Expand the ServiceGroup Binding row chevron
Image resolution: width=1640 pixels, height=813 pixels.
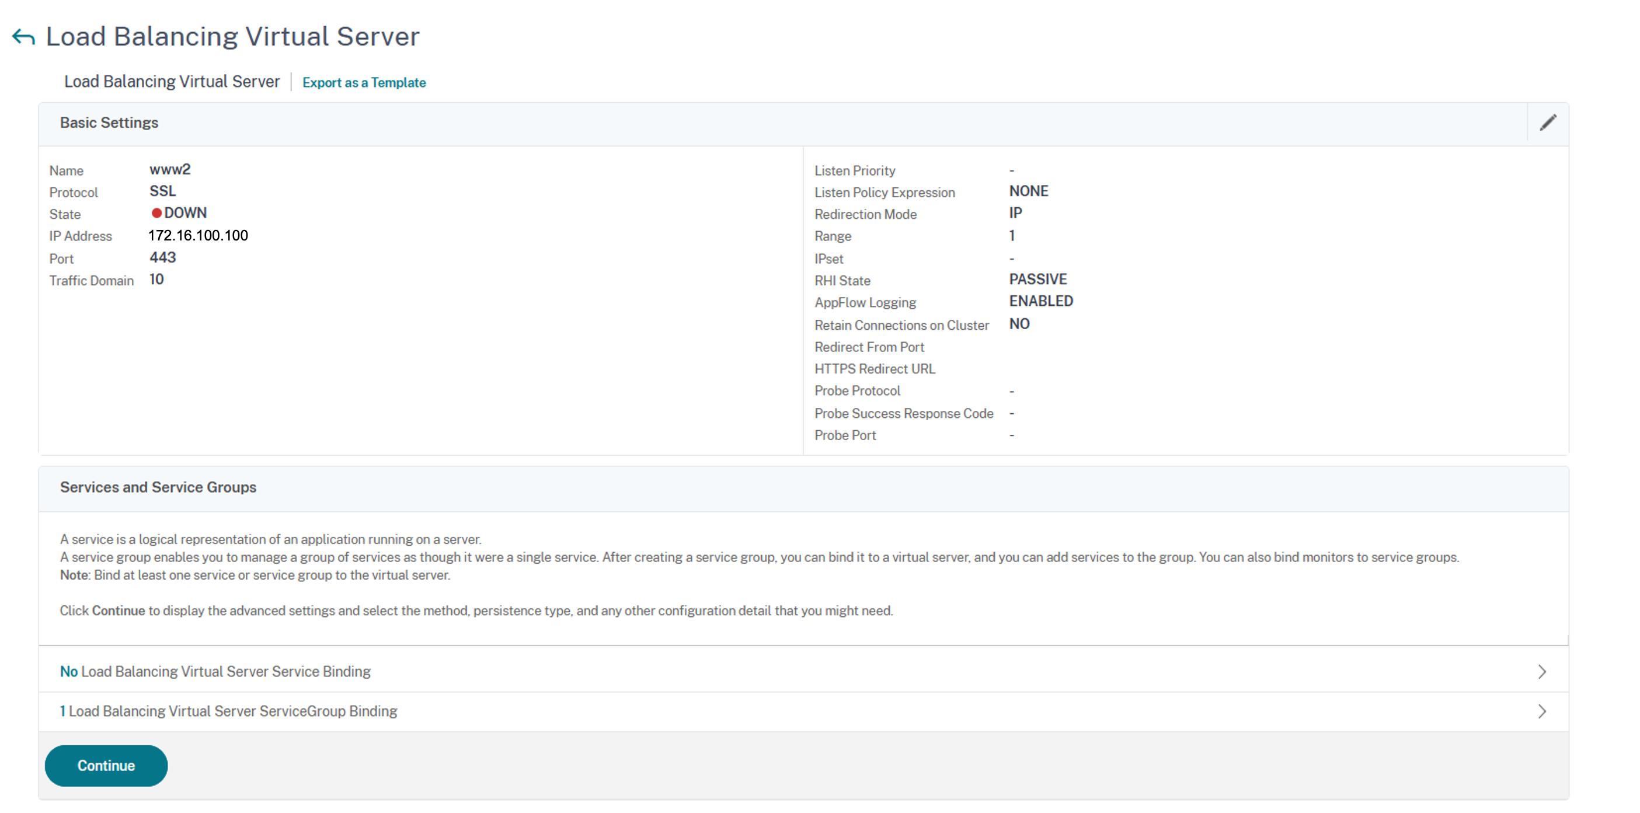tap(1541, 711)
